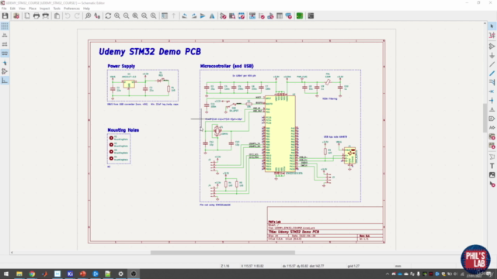Toggle hidden pins visibility

5,71
